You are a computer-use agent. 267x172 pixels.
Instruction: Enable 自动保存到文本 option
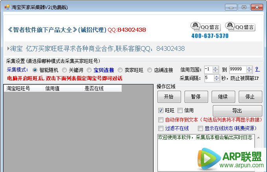click(x=161, y=120)
